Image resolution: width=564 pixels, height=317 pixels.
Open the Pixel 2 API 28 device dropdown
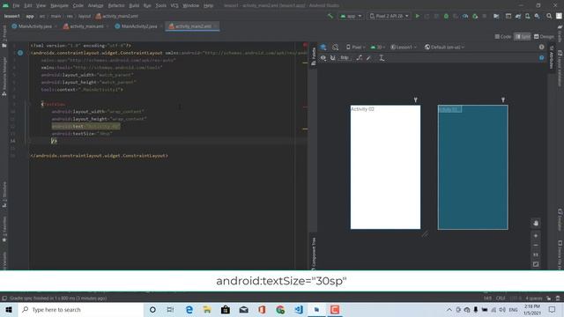[389, 16]
